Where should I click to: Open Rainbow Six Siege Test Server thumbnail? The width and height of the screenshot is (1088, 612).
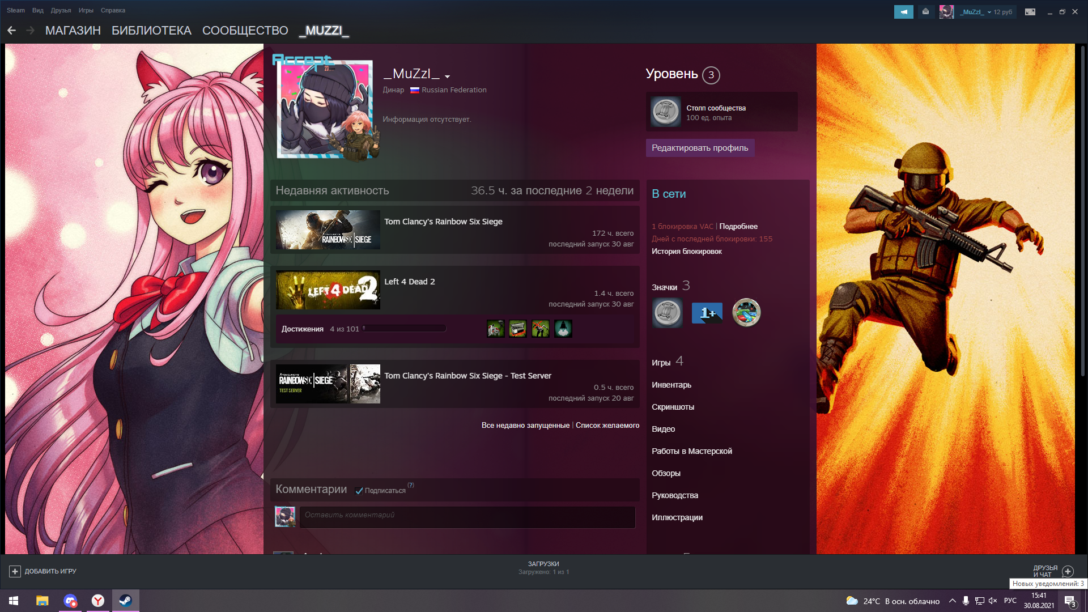tap(328, 384)
